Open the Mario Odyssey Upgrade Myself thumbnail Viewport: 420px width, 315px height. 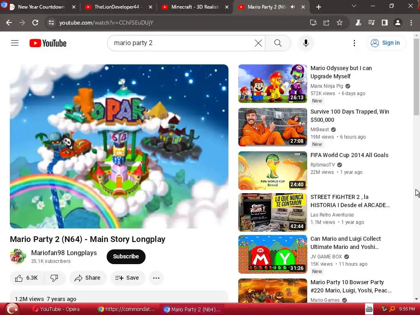pyautogui.click(x=273, y=84)
